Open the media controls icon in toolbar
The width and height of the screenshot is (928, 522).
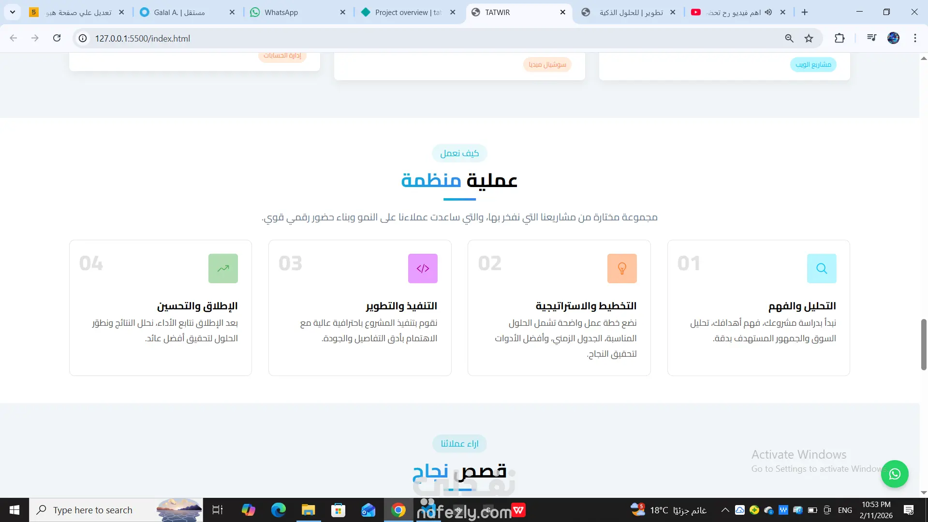click(x=871, y=38)
